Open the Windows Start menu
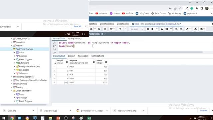Viewport: 213px width, 120px height. (4, 118)
